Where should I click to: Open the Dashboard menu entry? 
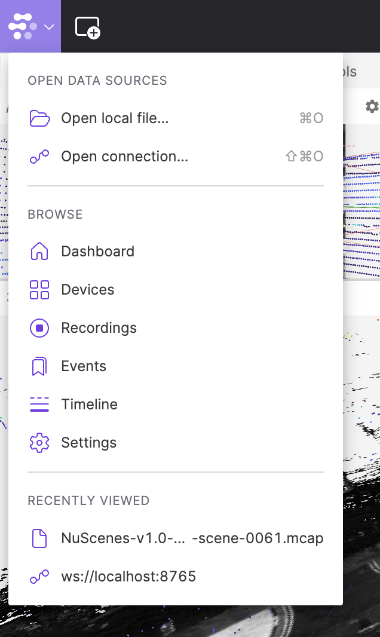coord(97,251)
